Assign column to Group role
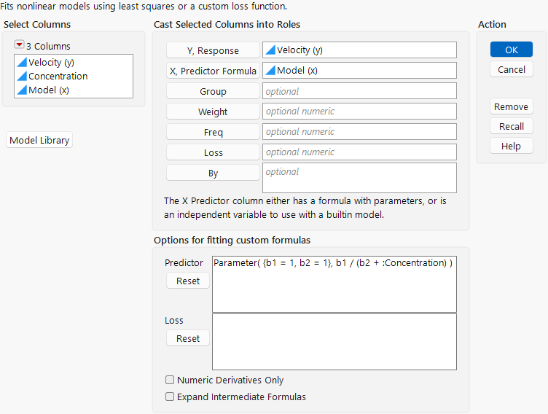This screenshot has height=414, width=548. [213, 91]
